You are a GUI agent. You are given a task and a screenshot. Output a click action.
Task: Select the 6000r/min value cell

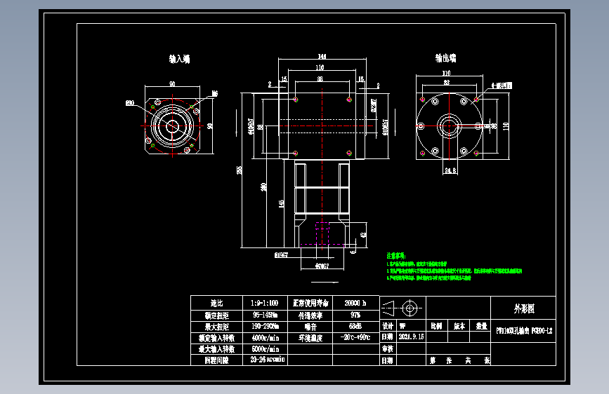[265, 349]
